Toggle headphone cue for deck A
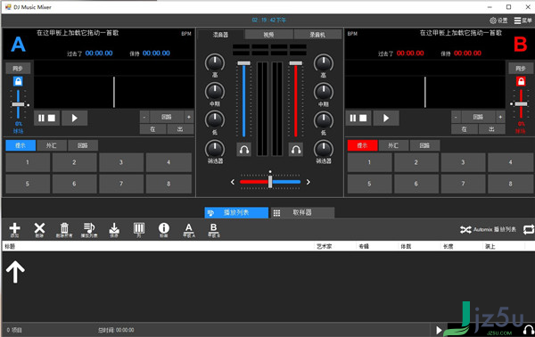535x337 pixels. click(244, 150)
